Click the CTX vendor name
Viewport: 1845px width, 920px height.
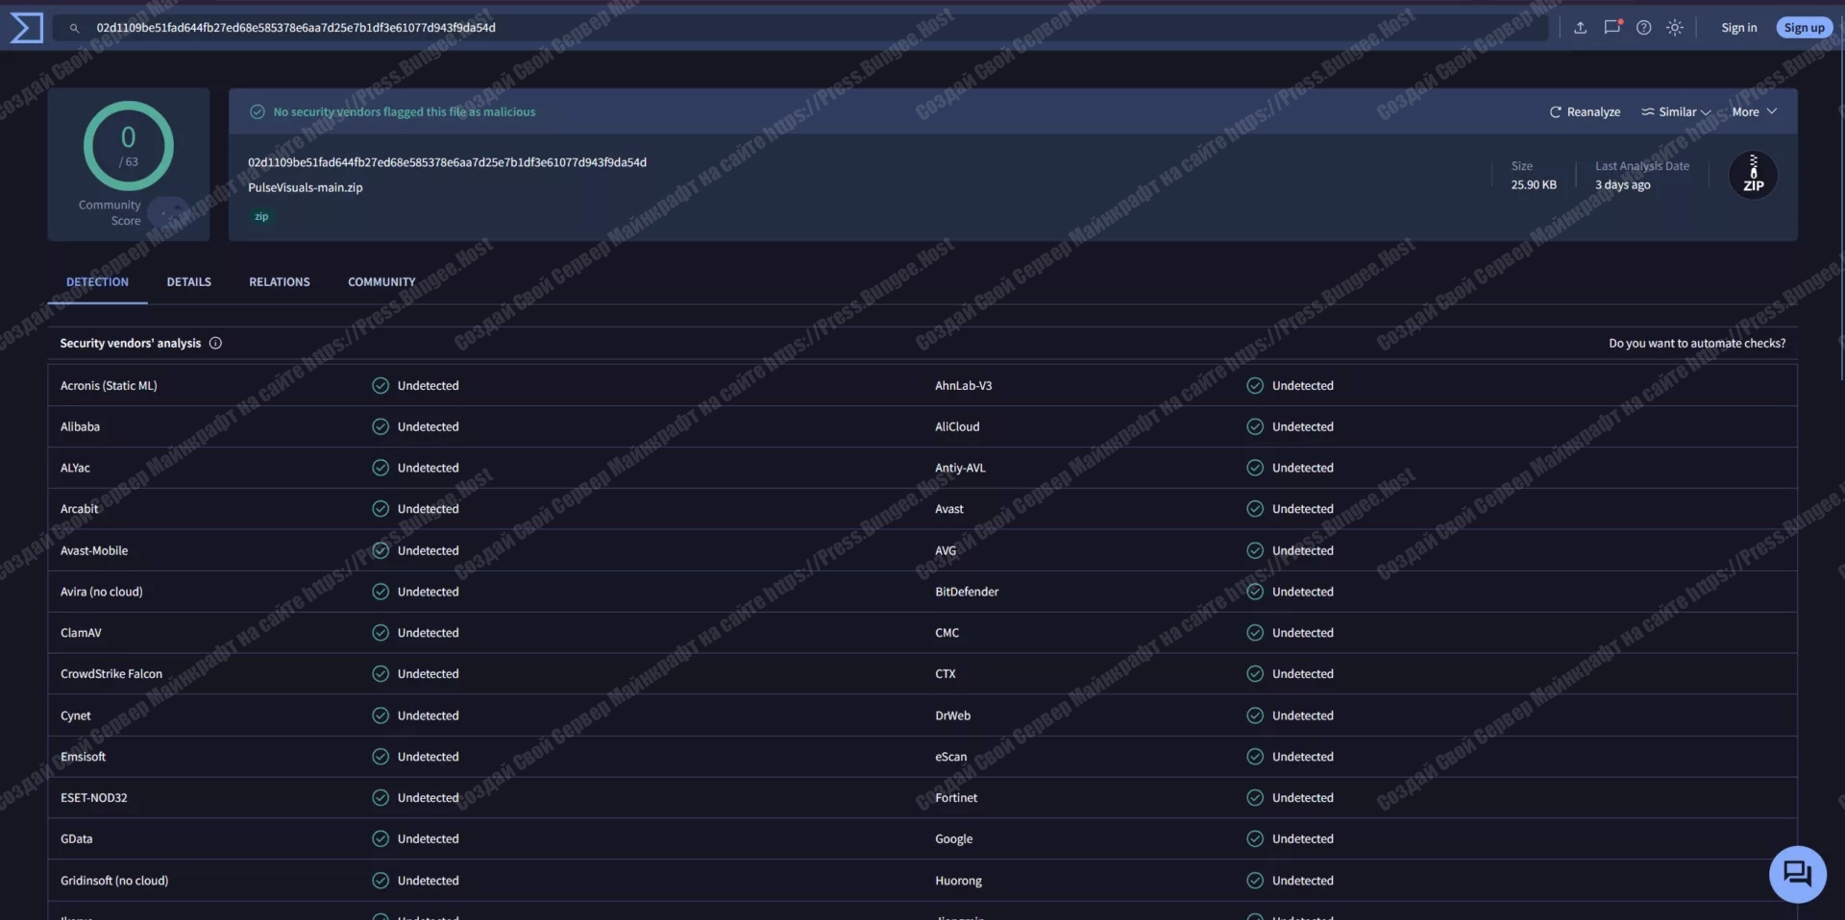click(x=946, y=674)
